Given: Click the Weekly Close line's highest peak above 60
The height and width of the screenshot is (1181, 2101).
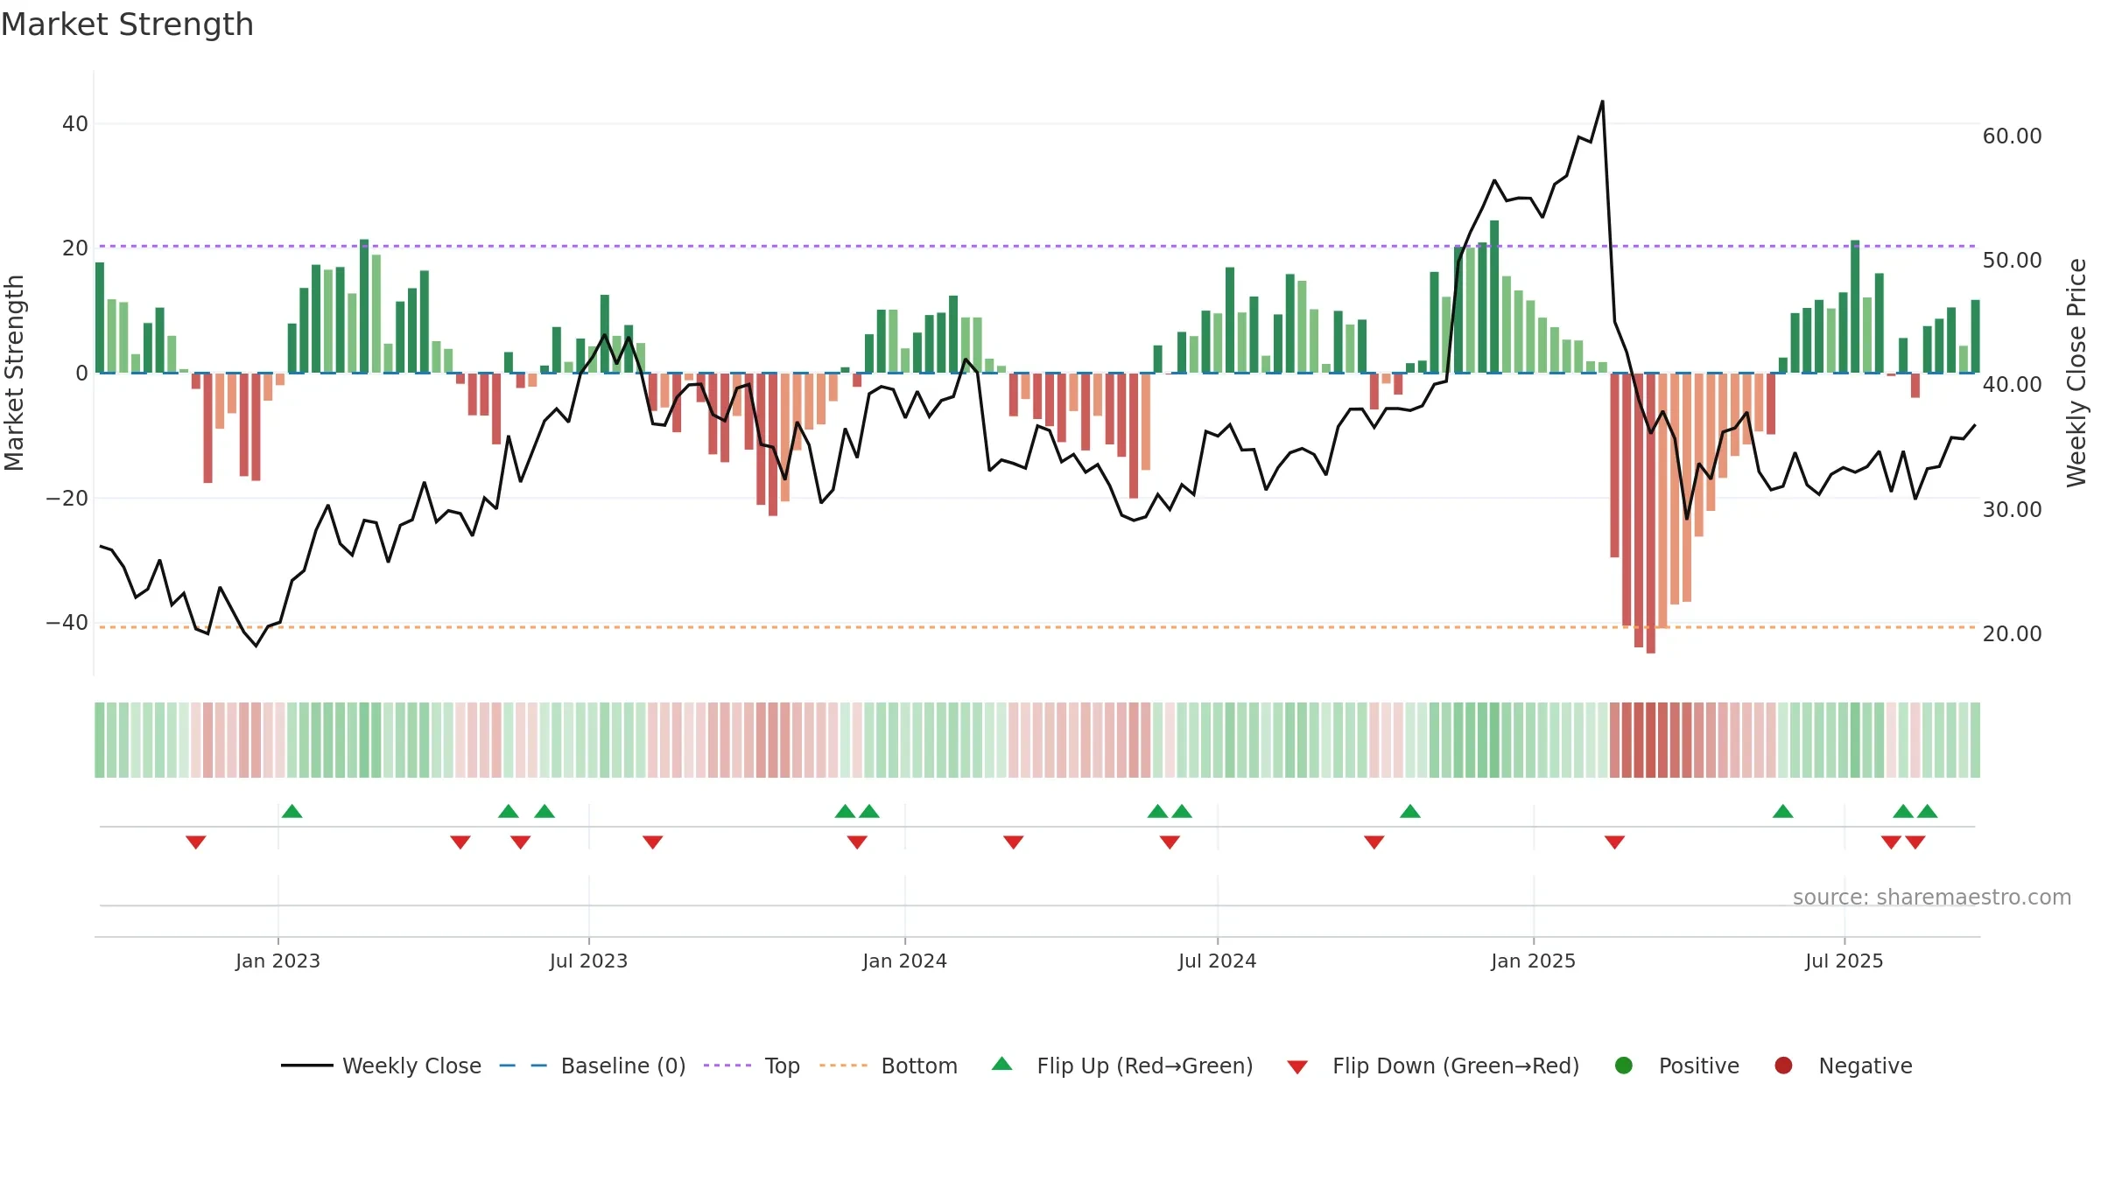Looking at the screenshot, I should [x=1602, y=101].
